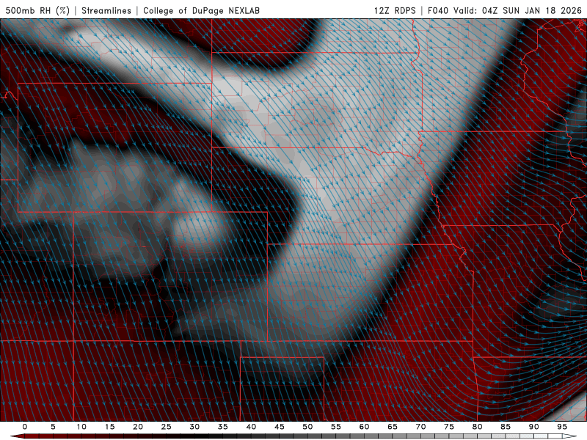The height and width of the screenshot is (440, 587).
Task: Click "College of DuPage NEXLAB" header text
Action: click(x=201, y=10)
